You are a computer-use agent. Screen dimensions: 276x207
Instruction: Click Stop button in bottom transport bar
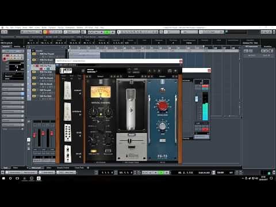[156, 172]
